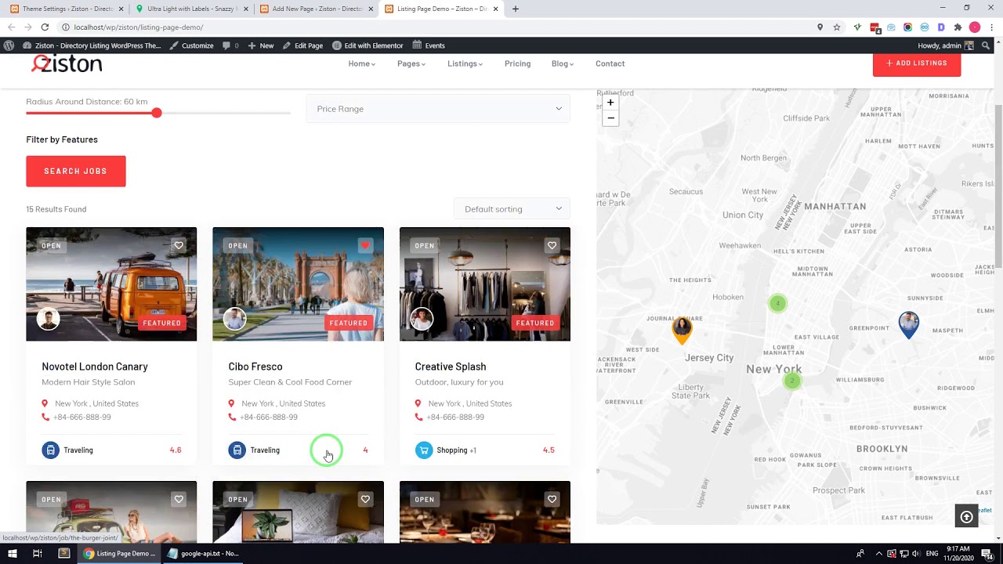Open the Pricing page link

tap(517, 63)
